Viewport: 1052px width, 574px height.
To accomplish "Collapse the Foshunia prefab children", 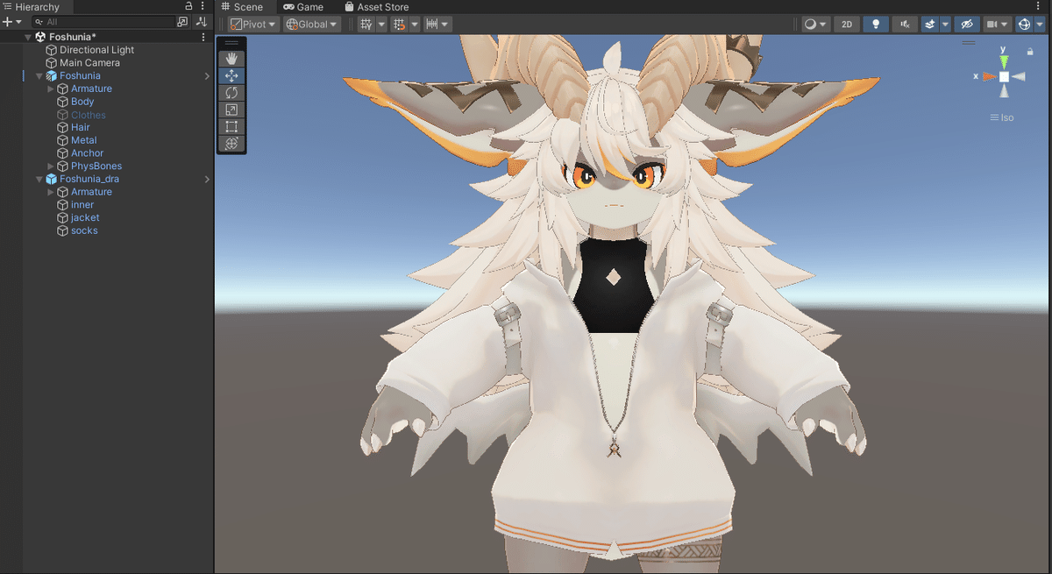I will (39, 76).
